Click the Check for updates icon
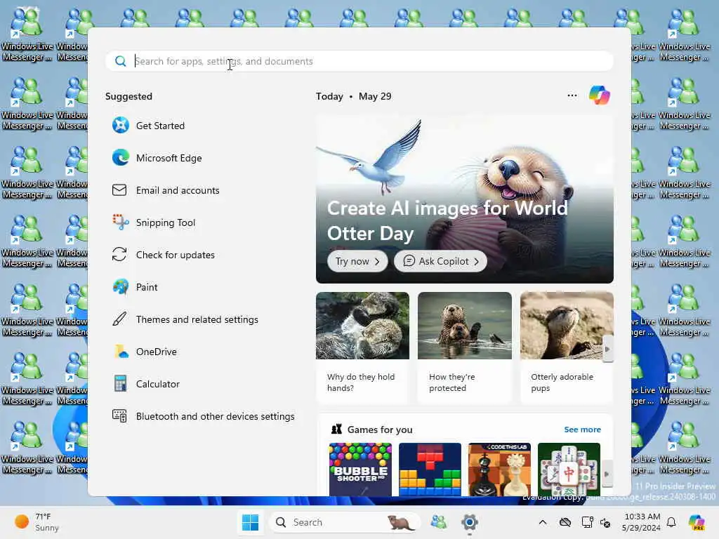The image size is (719, 539). point(119,254)
